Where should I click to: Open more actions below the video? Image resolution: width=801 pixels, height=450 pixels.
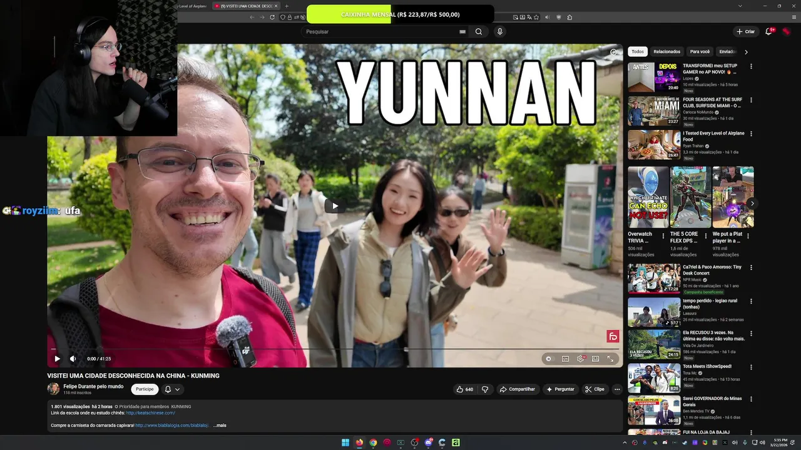click(617, 389)
